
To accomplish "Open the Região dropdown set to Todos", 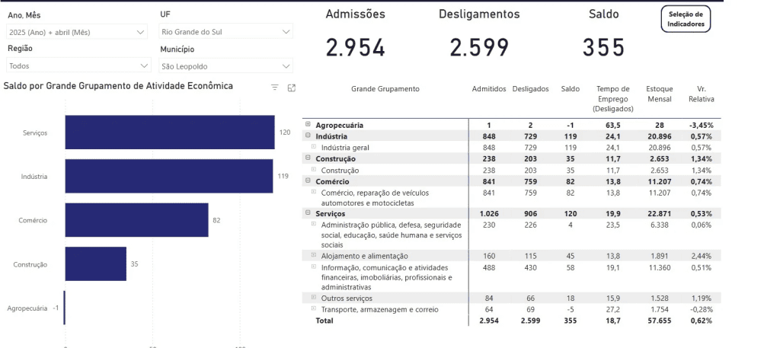I will (76, 65).
